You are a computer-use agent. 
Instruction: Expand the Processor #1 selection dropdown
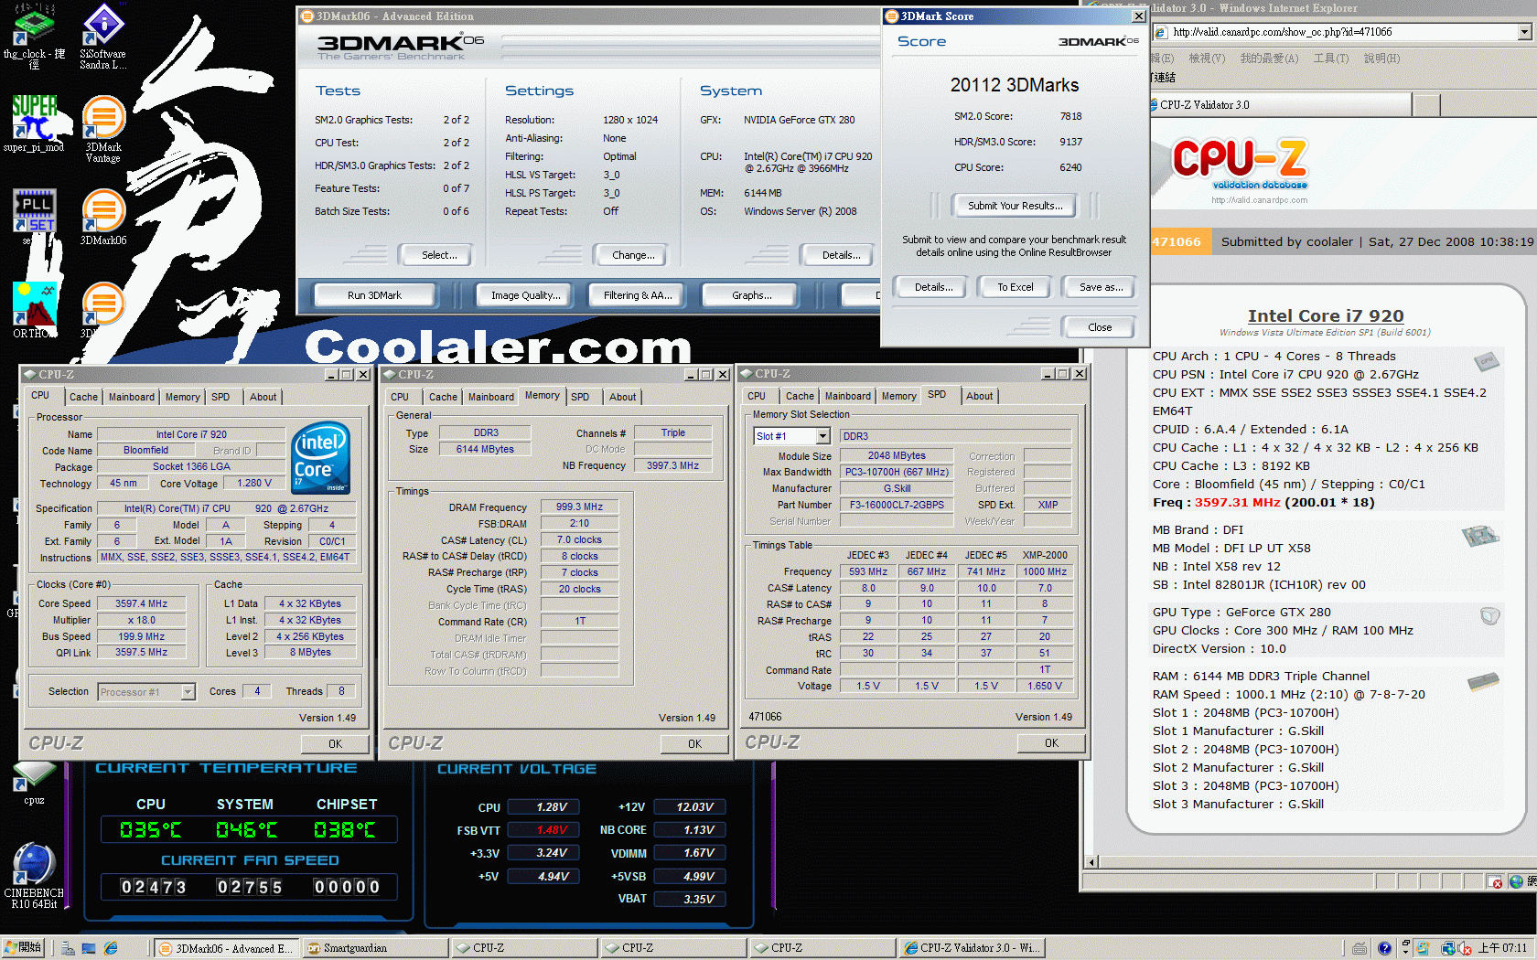[x=188, y=692]
